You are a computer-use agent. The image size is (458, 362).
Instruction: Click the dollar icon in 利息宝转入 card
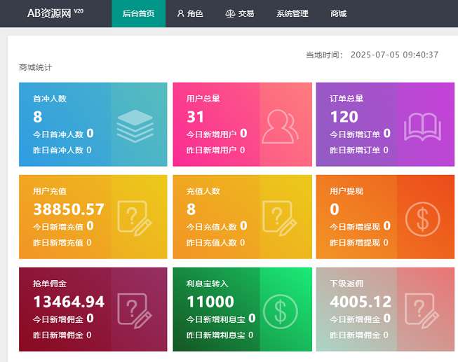click(x=280, y=312)
